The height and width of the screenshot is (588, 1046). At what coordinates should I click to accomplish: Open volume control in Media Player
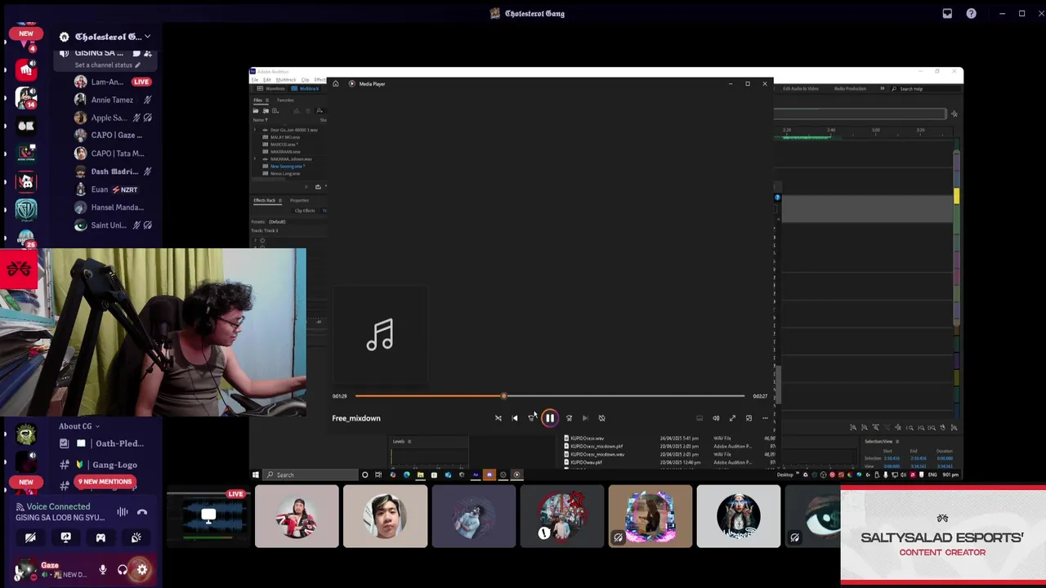click(x=716, y=418)
